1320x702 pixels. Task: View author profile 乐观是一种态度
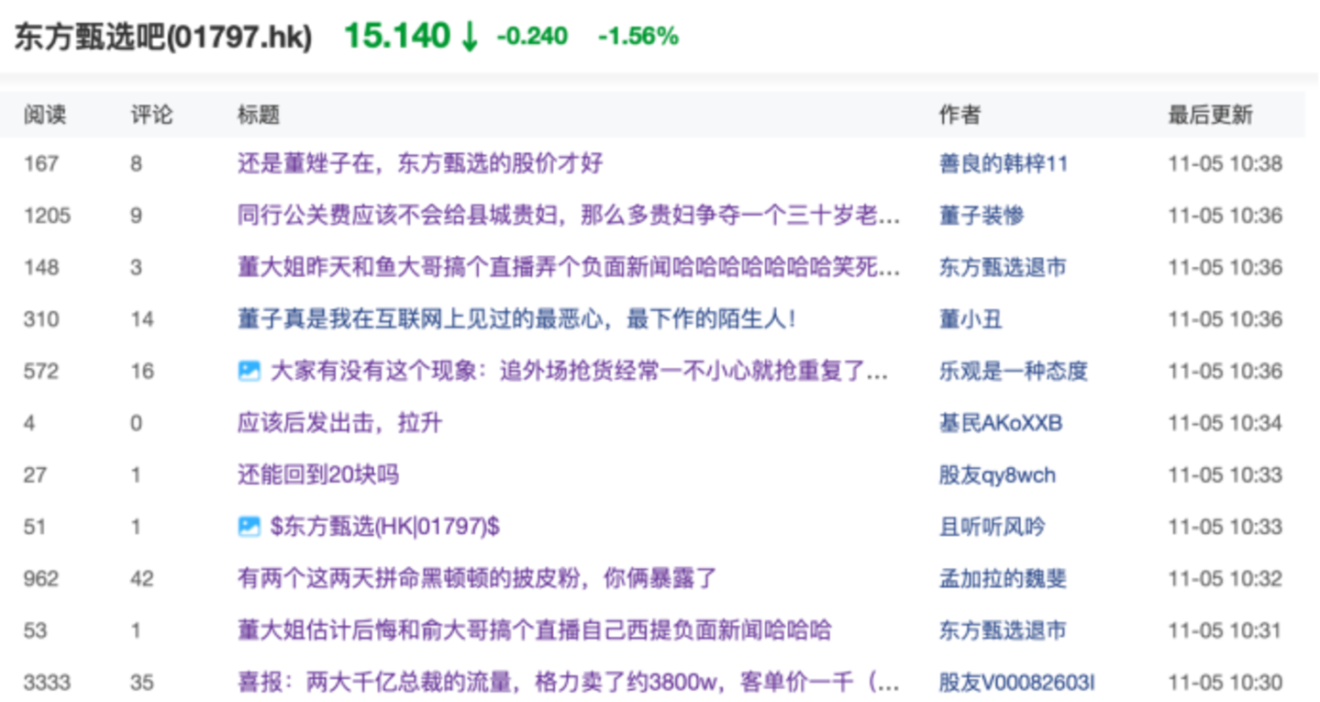(x=1013, y=372)
